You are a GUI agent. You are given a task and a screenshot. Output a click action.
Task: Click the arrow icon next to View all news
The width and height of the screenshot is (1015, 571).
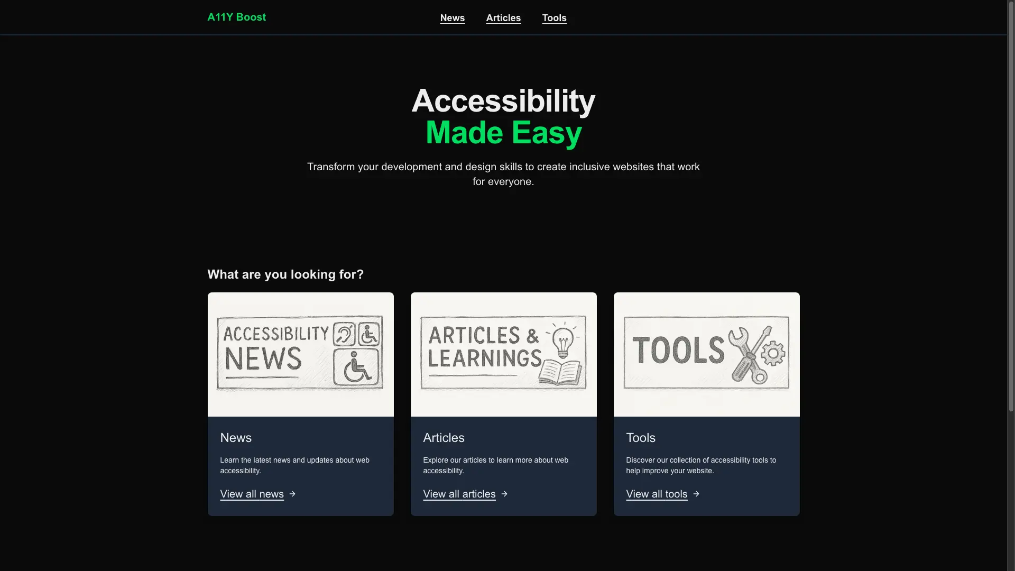click(x=292, y=494)
